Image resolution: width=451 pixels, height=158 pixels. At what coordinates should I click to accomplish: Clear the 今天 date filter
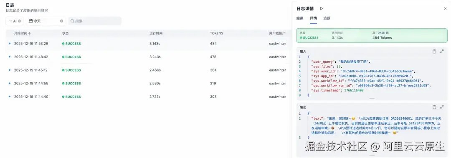click(61, 21)
